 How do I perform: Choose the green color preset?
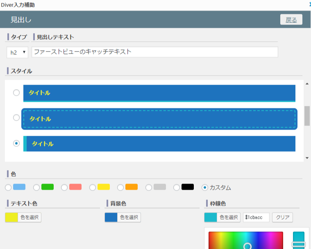click(36, 187)
